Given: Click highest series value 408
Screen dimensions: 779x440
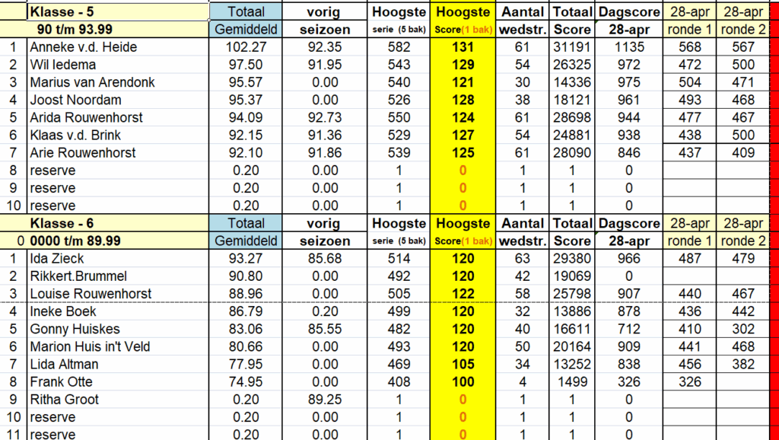Looking at the screenshot, I should 399,382.
